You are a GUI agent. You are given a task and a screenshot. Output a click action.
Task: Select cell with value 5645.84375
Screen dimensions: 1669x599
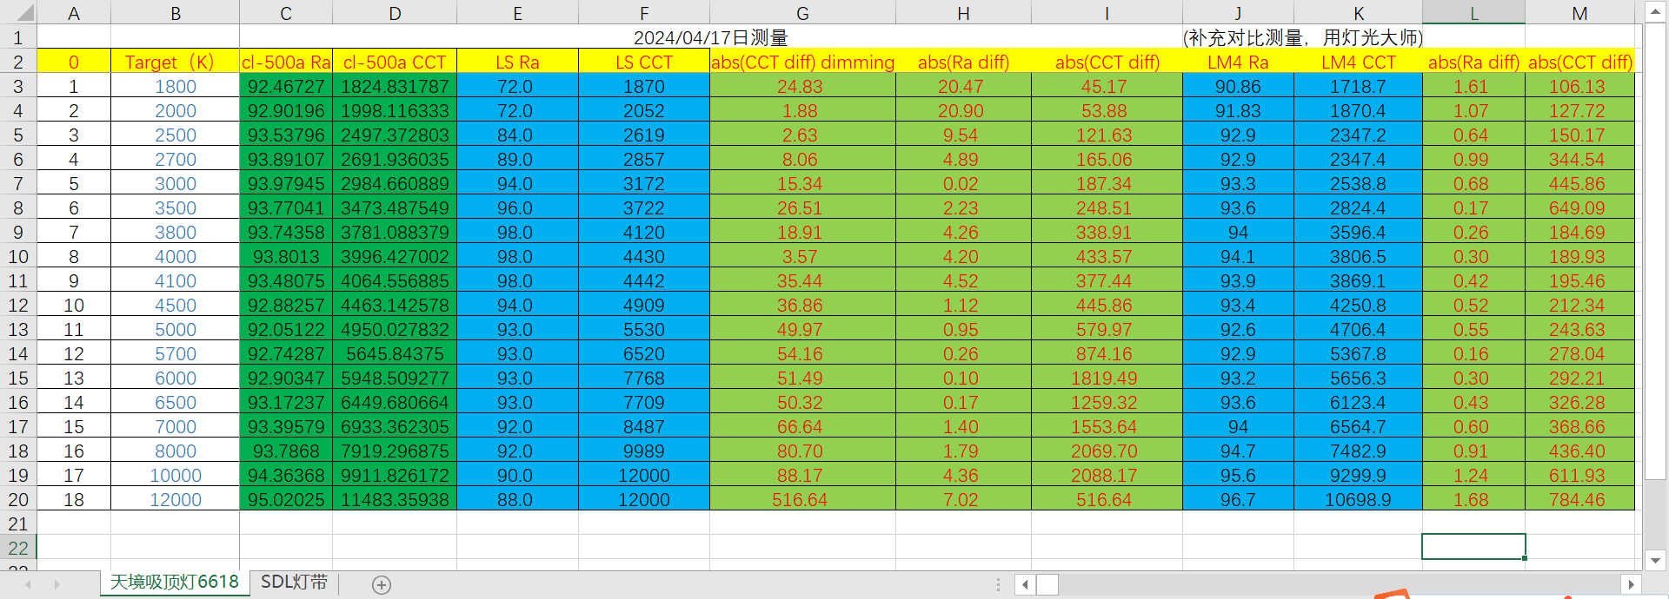pos(395,353)
